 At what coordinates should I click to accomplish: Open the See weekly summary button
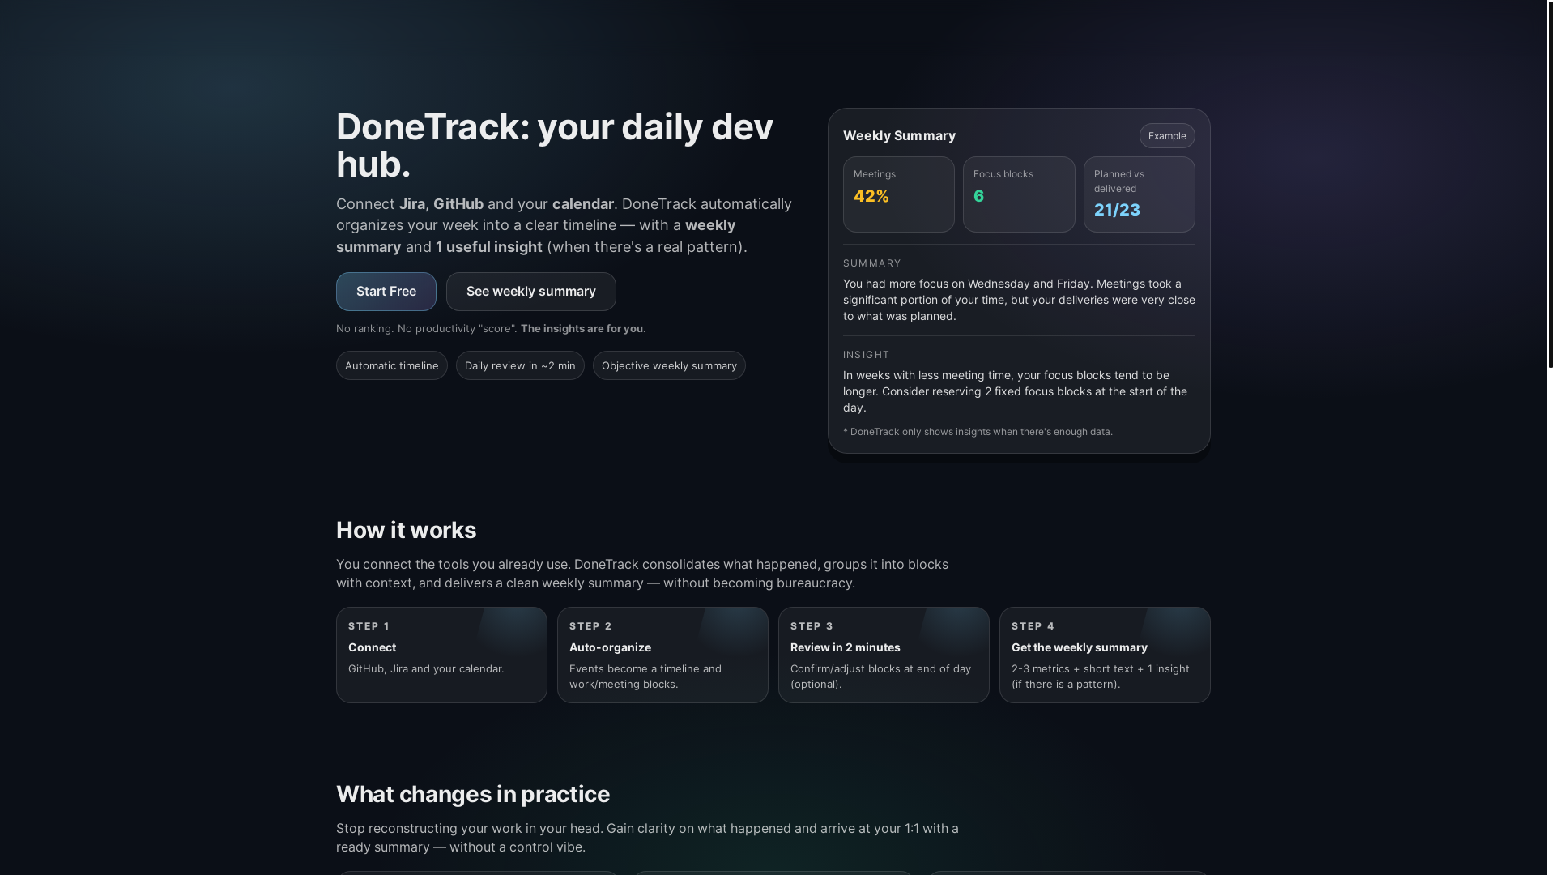click(x=530, y=292)
